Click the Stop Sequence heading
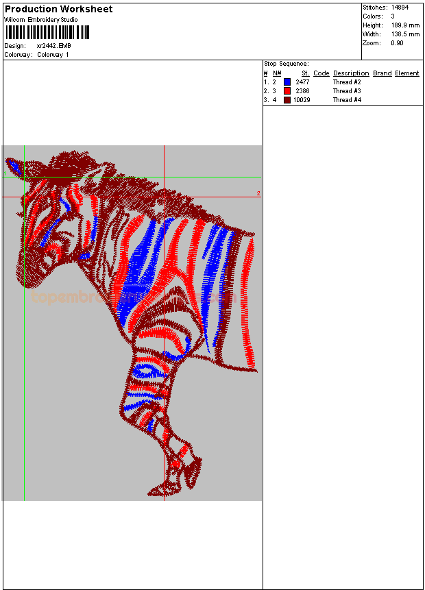 (286, 64)
